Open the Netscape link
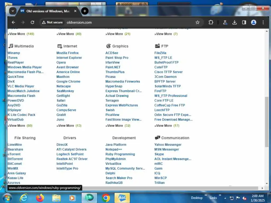 coord(64,86)
